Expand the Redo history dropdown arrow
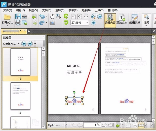The width and height of the screenshot is (156, 131). tap(47, 23)
